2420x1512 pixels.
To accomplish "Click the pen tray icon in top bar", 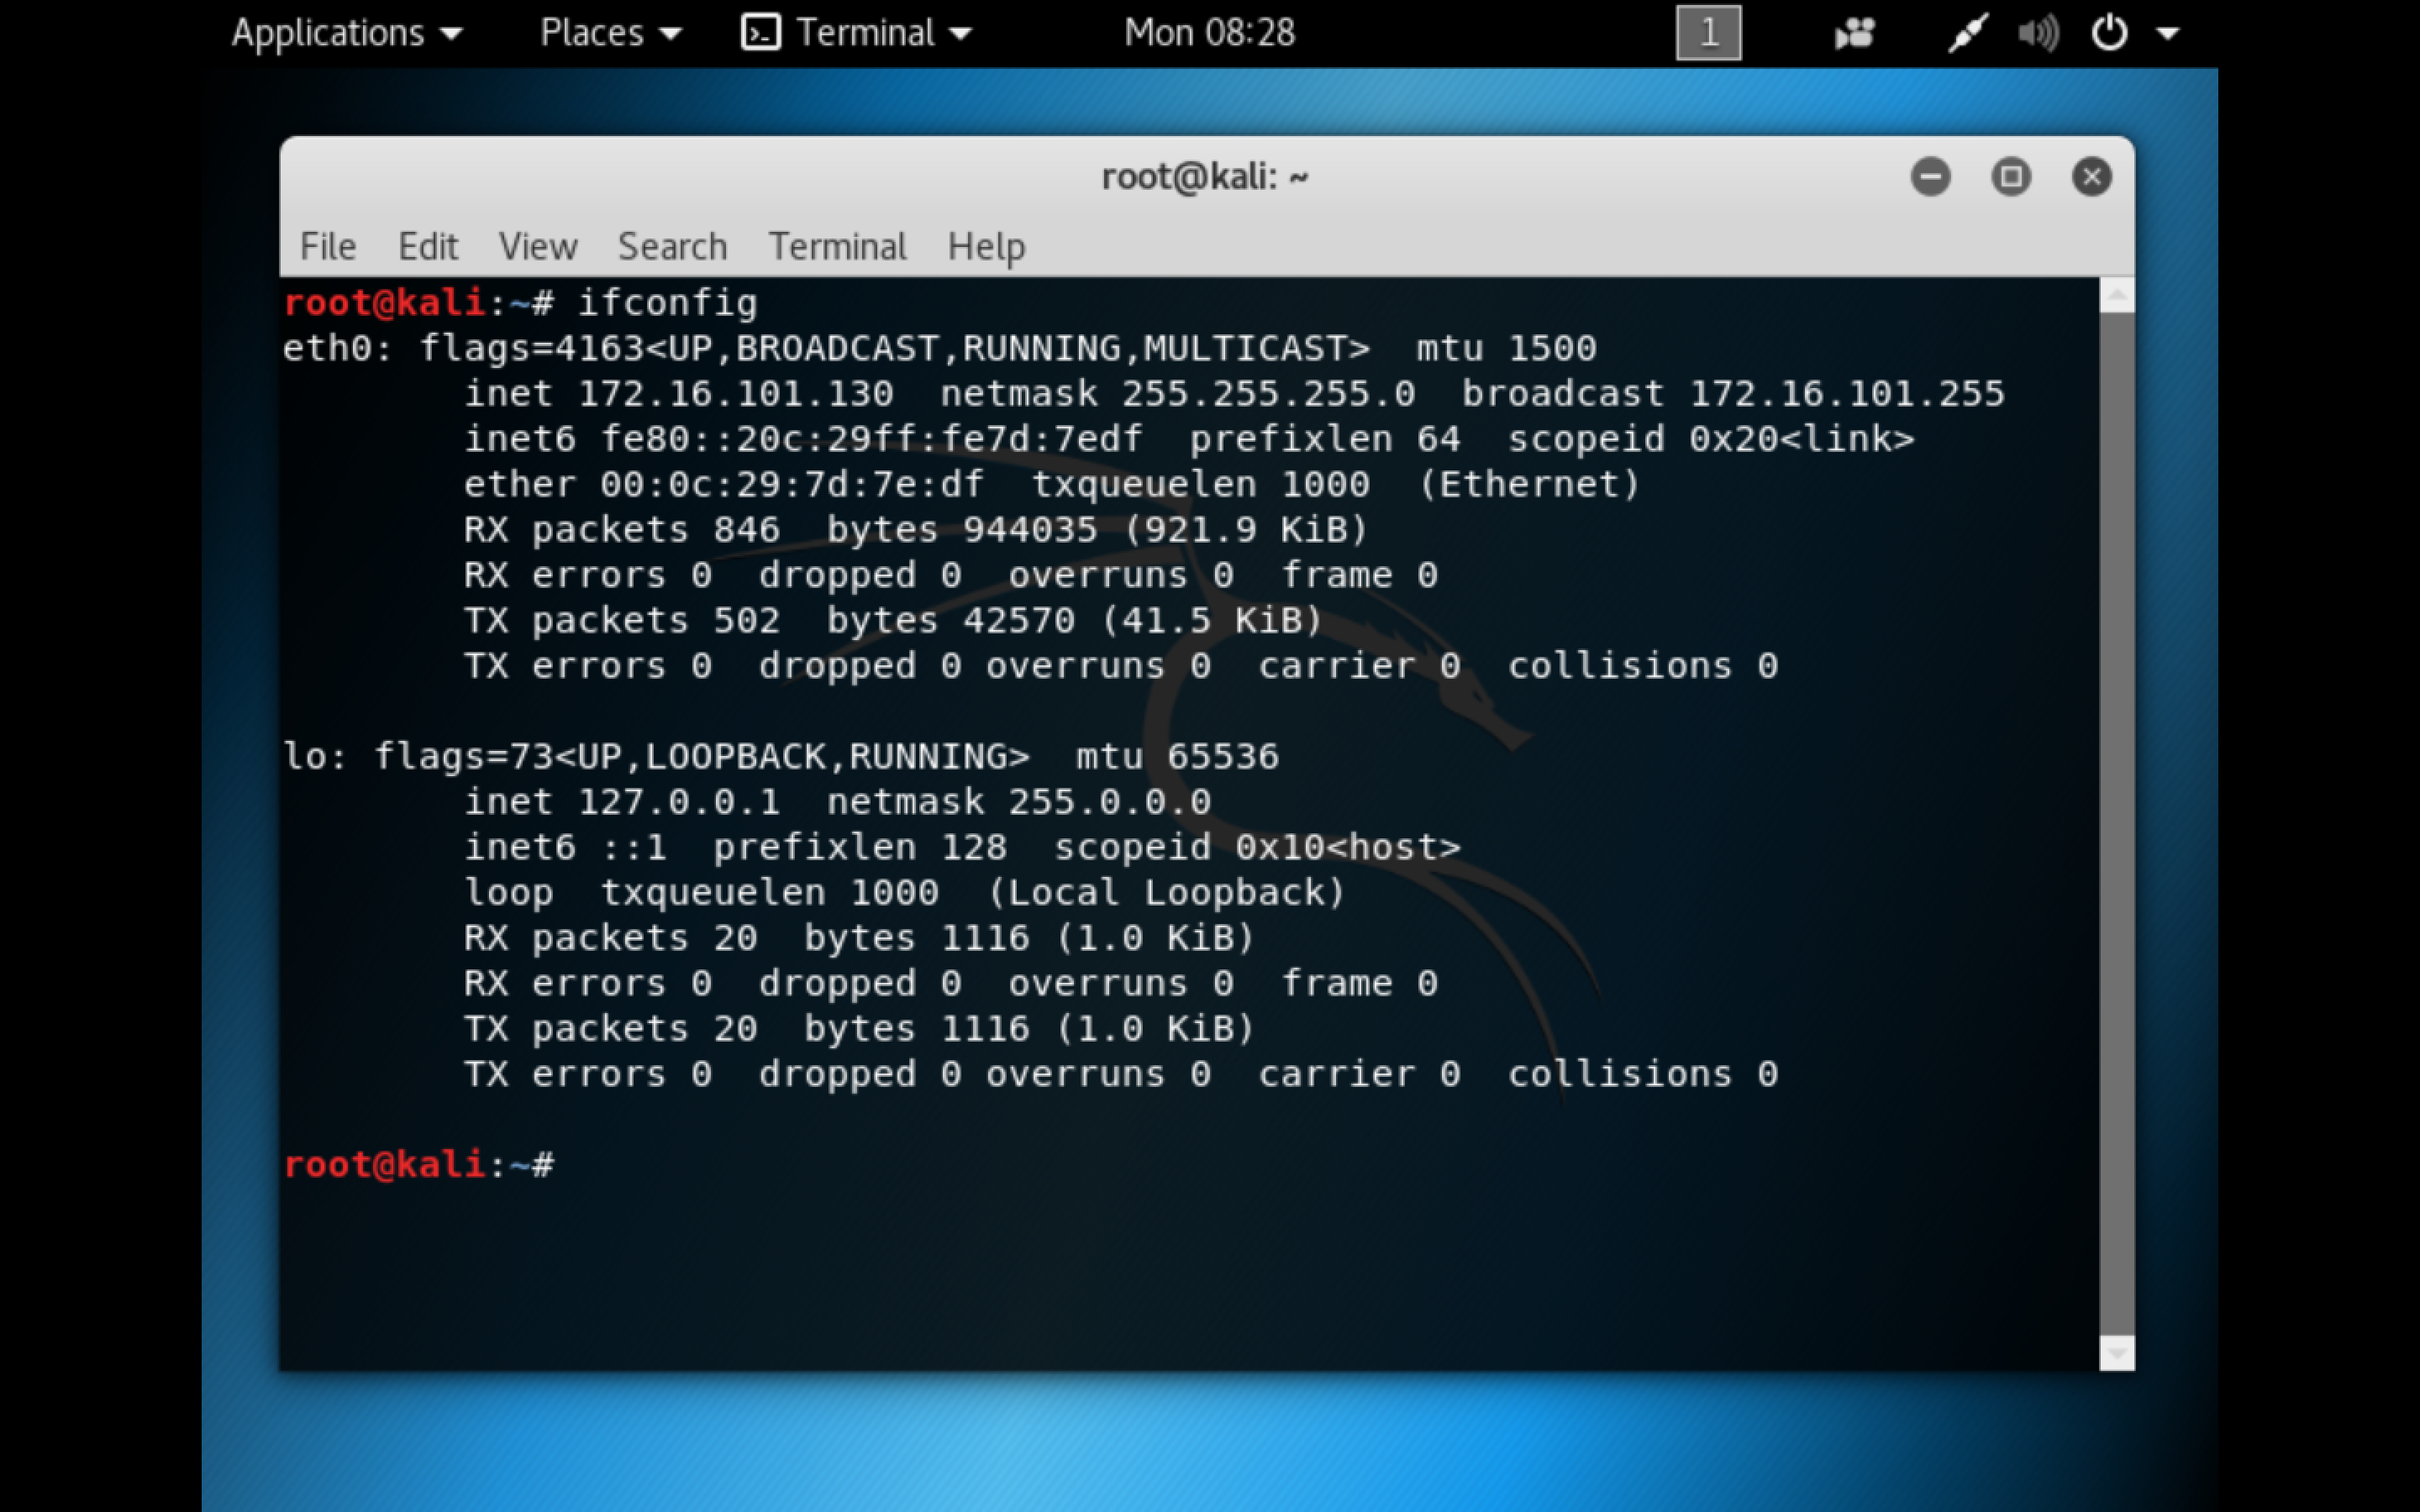I will [x=1967, y=33].
